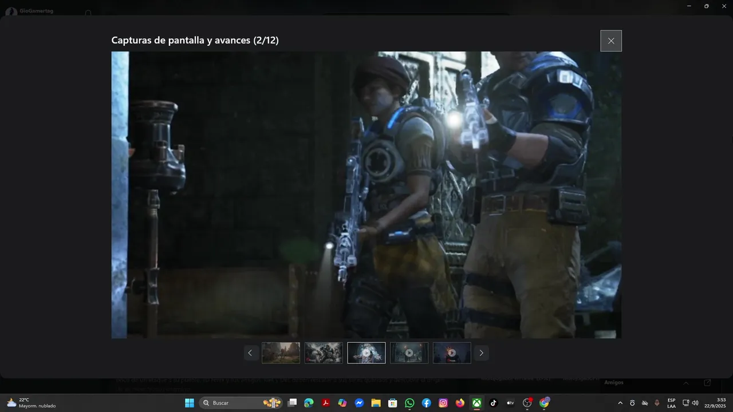Screen dimensions: 733x412
Task: Open the volume speaker tray icon
Action: coord(695,403)
